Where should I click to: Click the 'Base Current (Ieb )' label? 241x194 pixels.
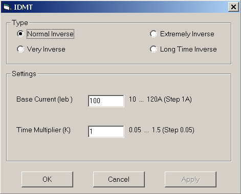(45, 100)
